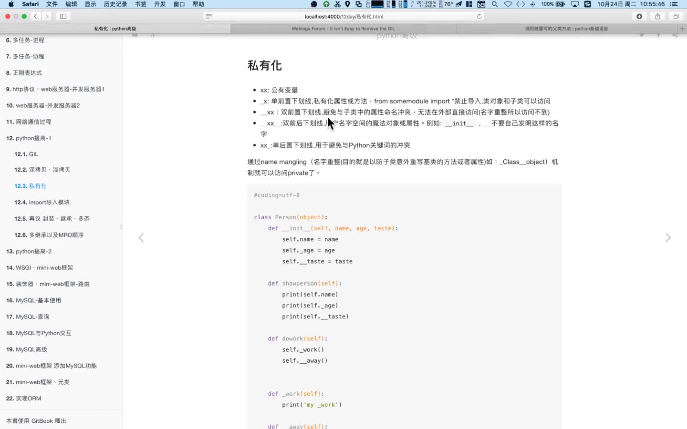Open the 76° temperature monitor

445,4
